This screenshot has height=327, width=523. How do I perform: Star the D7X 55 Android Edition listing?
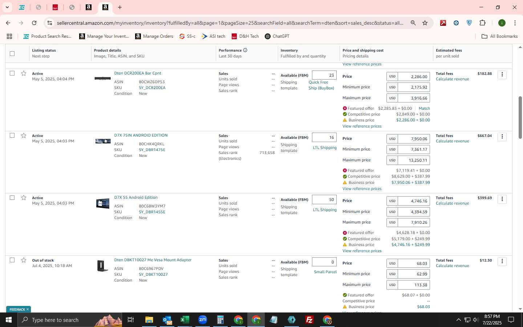(x=24, y=198)
